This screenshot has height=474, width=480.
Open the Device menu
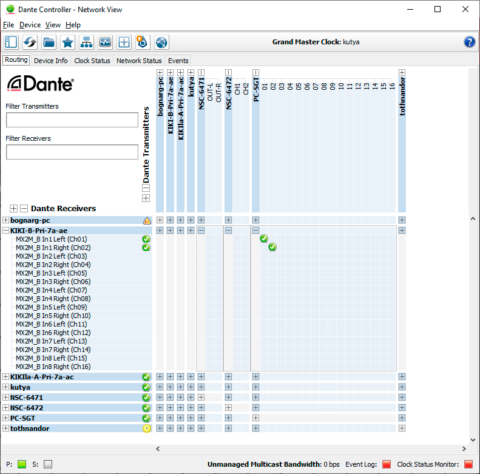tap(30, 25)
